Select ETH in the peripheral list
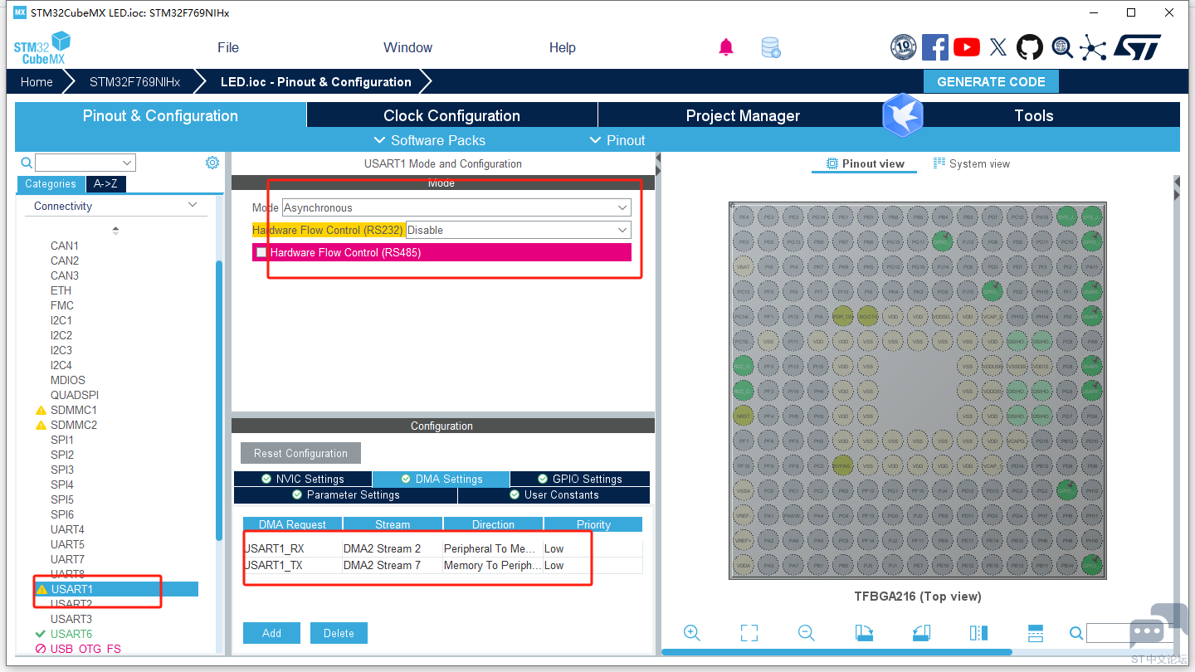 point(61,290)
